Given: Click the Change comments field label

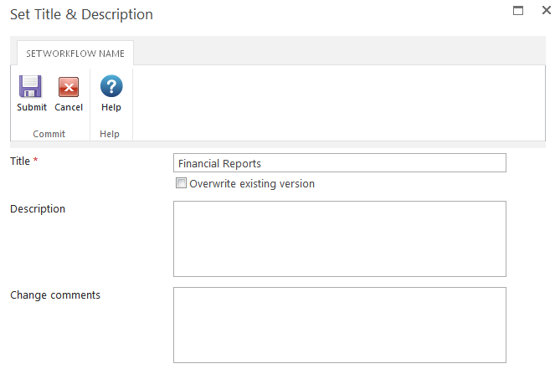Looking at the screenshot, I should (x=55, y=295).
